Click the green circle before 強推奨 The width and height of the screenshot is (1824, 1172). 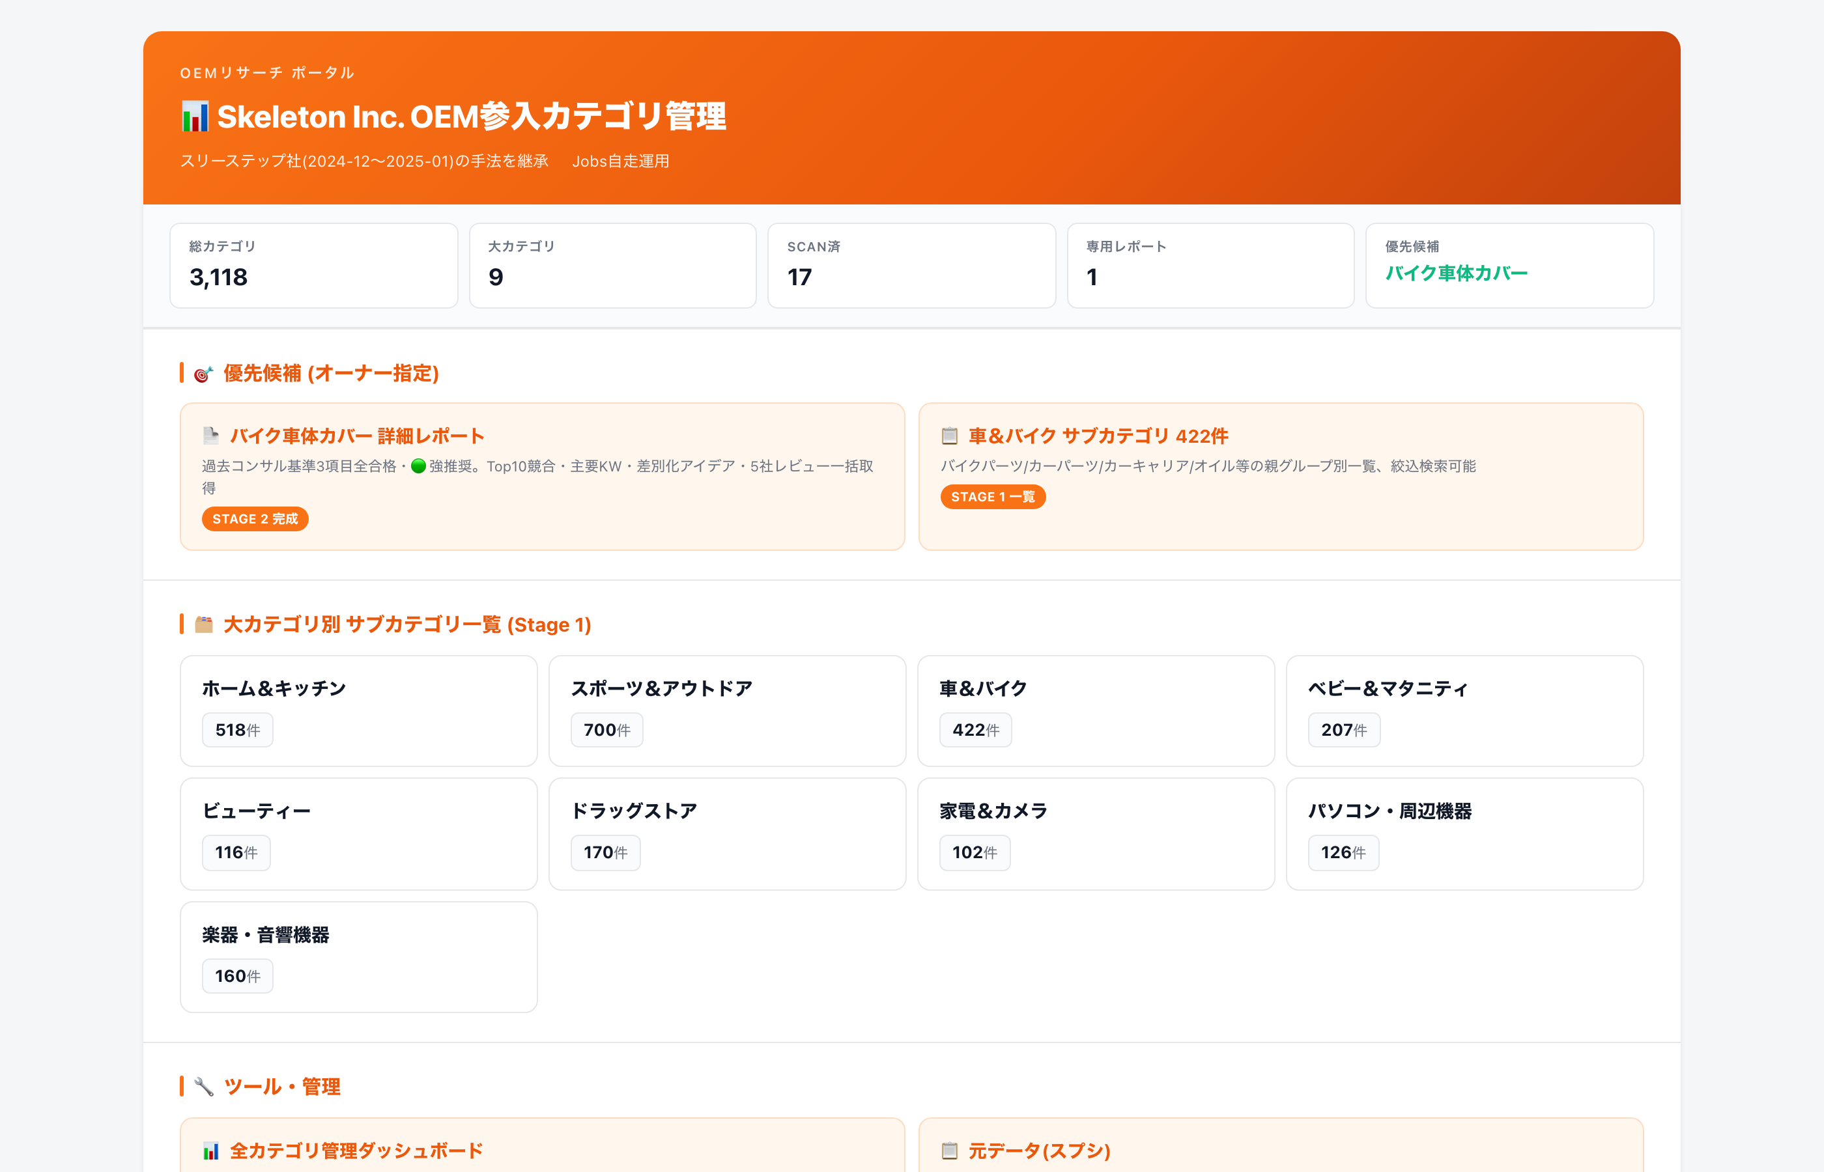(418, 466)
